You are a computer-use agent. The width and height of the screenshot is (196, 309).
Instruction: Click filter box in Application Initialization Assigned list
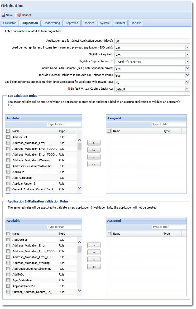[x=169, y=227]
